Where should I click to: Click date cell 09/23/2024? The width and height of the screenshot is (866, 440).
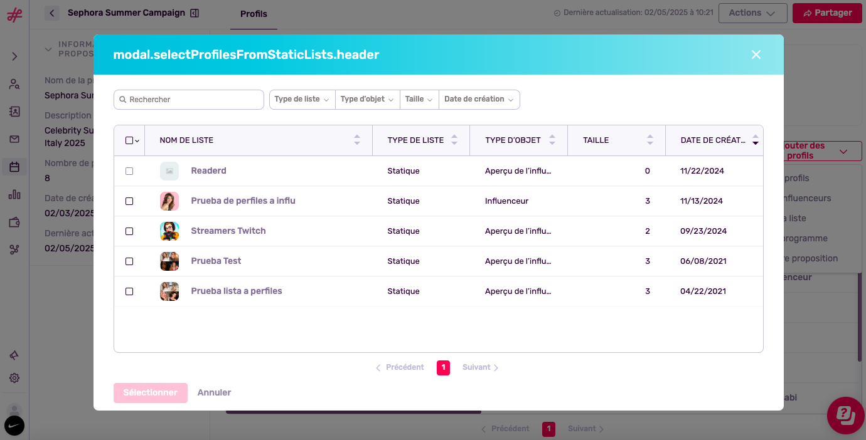tap(703, 231)
